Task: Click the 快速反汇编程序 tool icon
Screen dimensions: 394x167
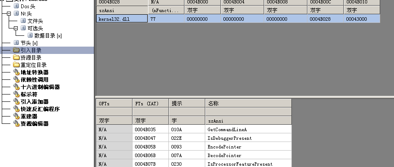Action: point(16,109)
